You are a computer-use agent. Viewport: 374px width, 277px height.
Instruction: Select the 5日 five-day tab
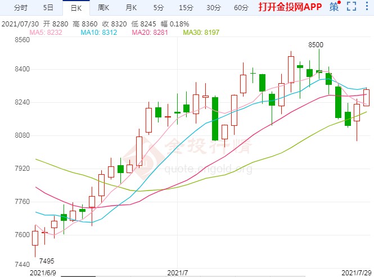pyautogui.click(x=48, y=8)
